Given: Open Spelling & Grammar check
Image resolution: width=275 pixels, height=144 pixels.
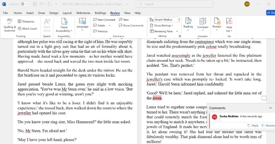Looking at the screenshot, I should (10, 24).
